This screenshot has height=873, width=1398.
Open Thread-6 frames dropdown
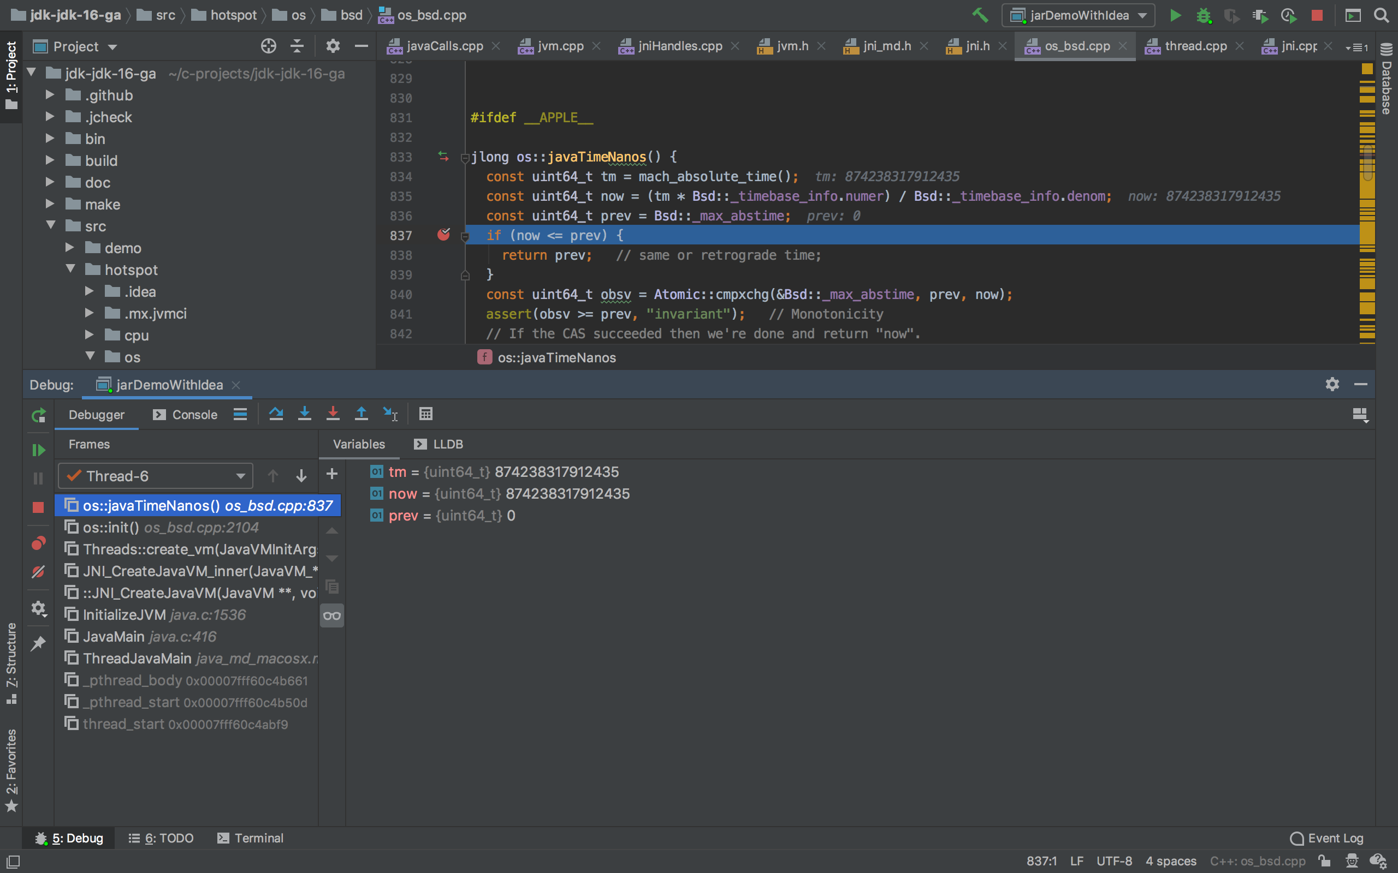pos(156,476)
